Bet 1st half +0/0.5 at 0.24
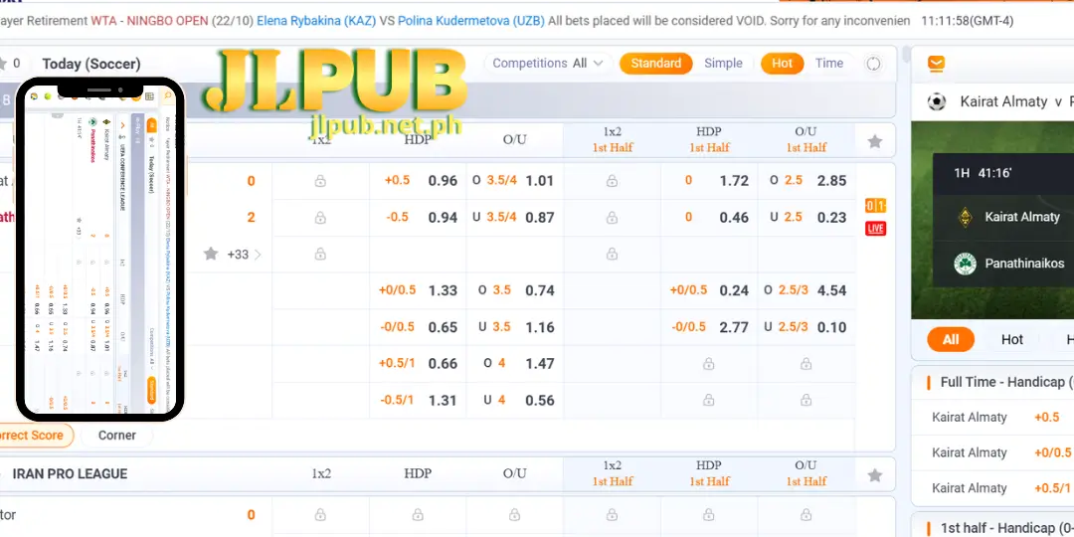 710,290
